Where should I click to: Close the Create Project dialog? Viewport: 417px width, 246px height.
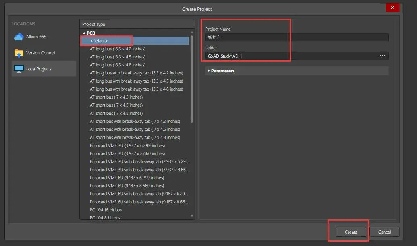[x=392, y=8]
